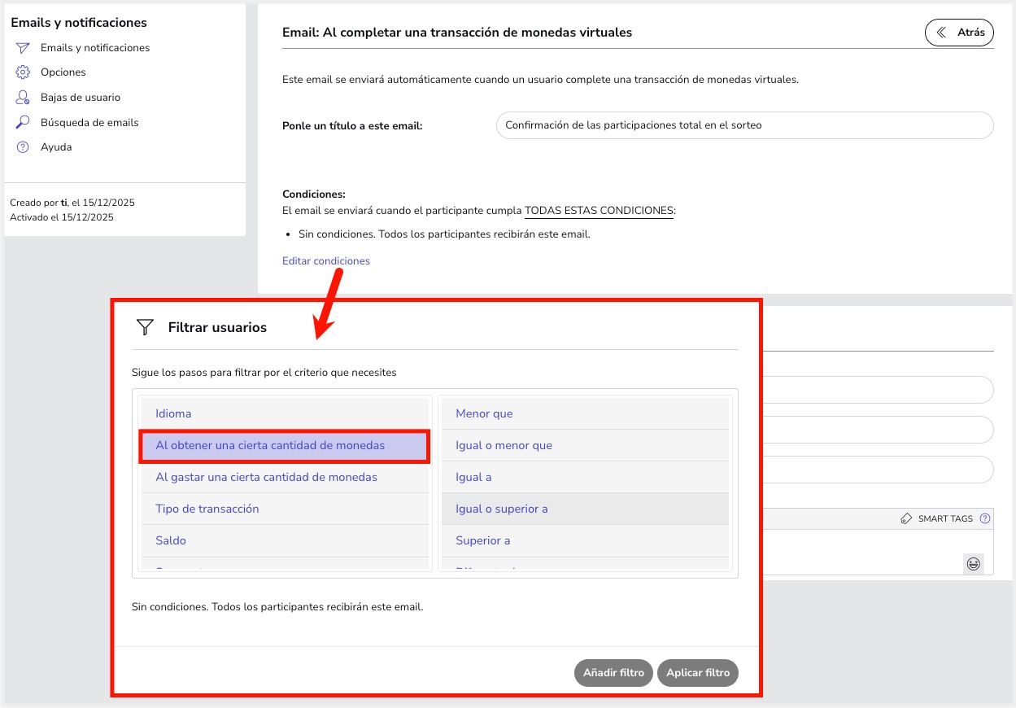Viewport: 1016px width, 708px height.
Task: Open the emoji picker in the editor
Action: click(974, 564)
